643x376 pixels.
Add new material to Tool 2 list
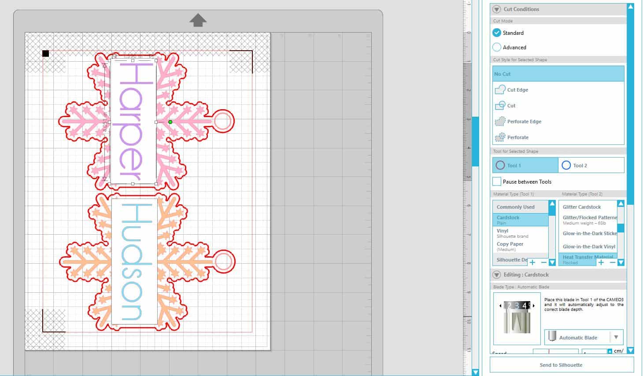pyautogui.click(x=601, y=262)
